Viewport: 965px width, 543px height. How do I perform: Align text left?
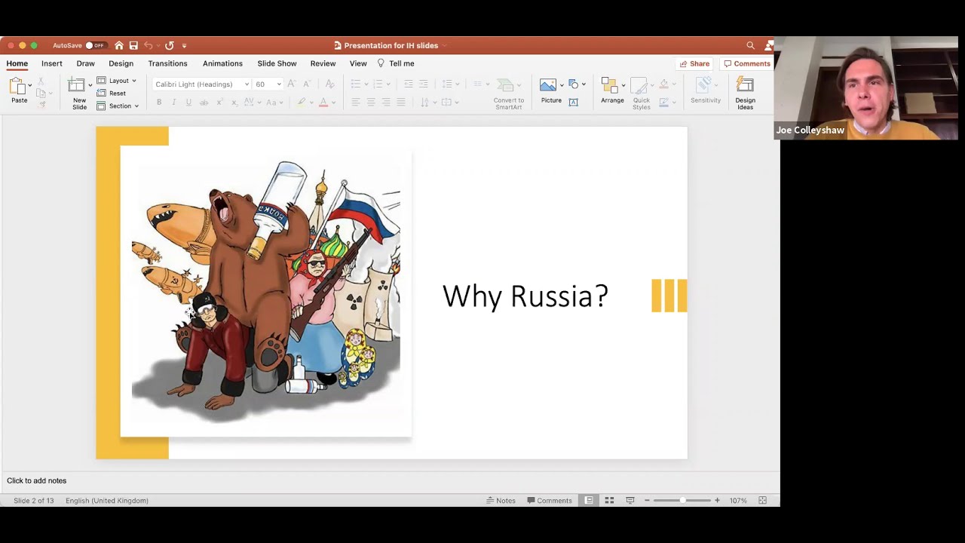(x=356, y=103)
